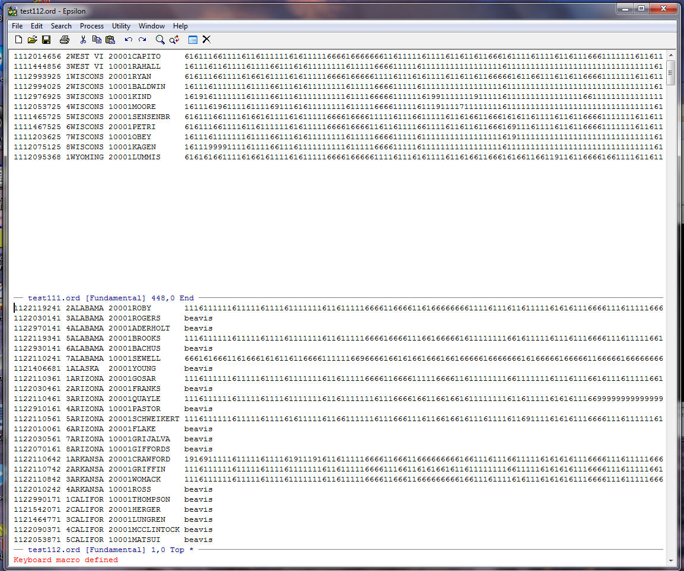Click the scrollbar up arrow

[671, 54]
